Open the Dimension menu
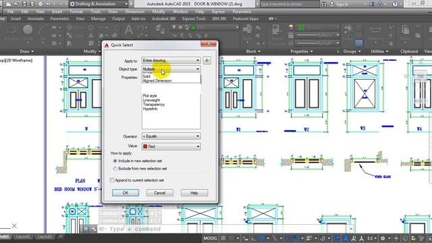 pos(135,11)
